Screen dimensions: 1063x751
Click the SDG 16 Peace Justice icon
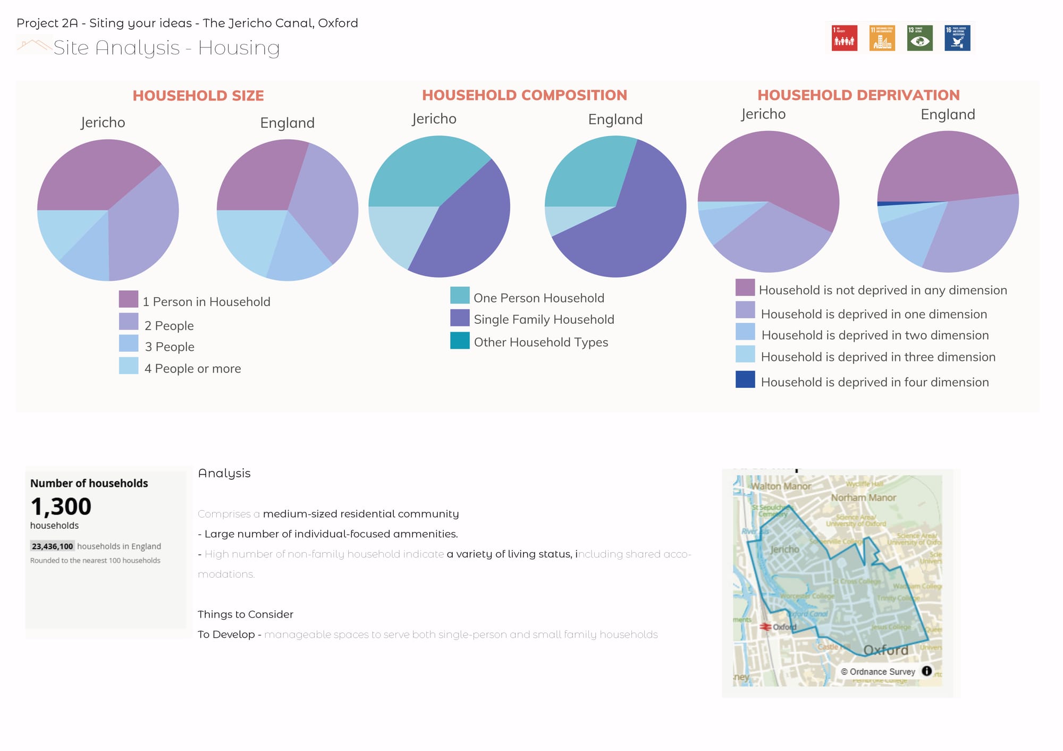click(x=957, y=38)
